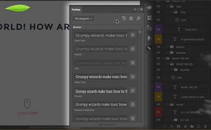The width and height of the screenshot is (211, 130).
Task: Toggle visibility of In gnissimos ducim layer
Action: tap(158, 39)
